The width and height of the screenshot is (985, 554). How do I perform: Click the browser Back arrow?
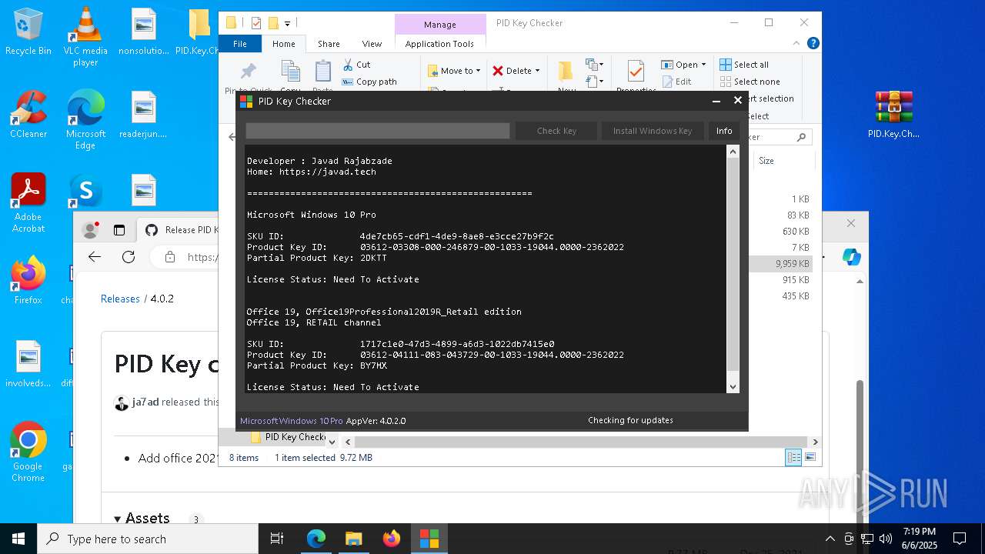click(95, 257)
